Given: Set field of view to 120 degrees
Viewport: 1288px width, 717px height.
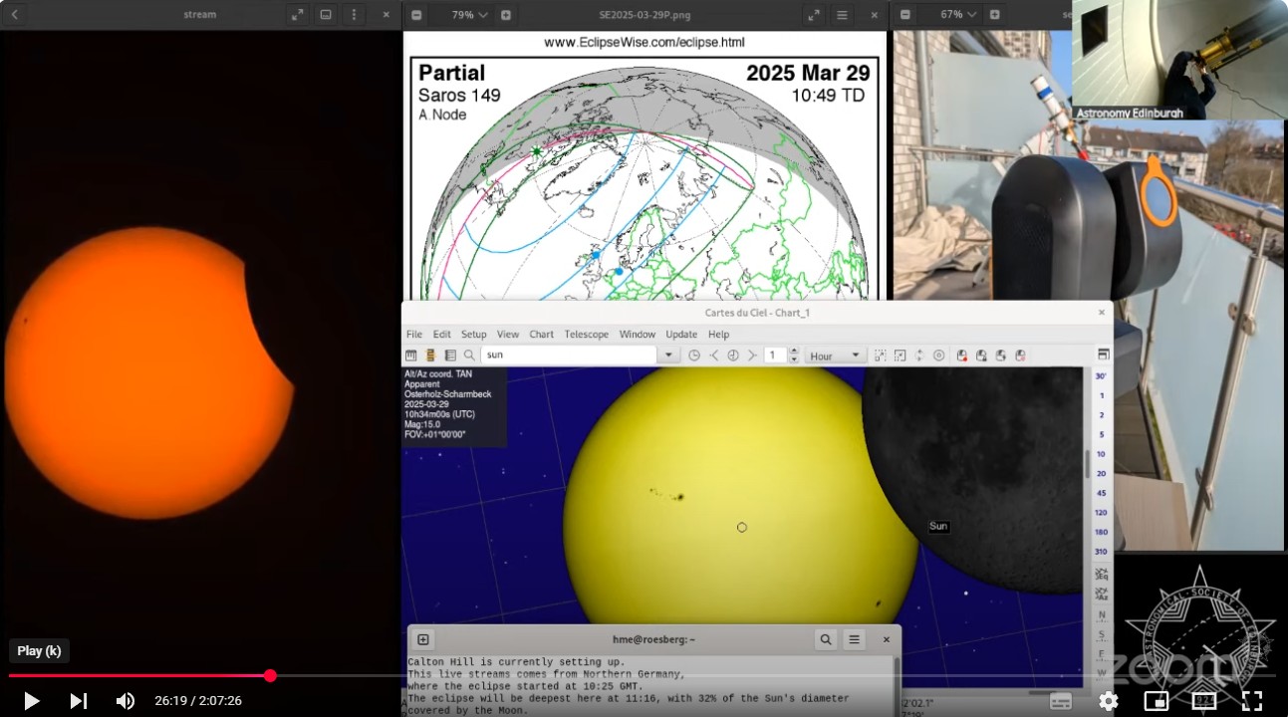Looking at the screenshot, I should click(x=1102, y=512).
